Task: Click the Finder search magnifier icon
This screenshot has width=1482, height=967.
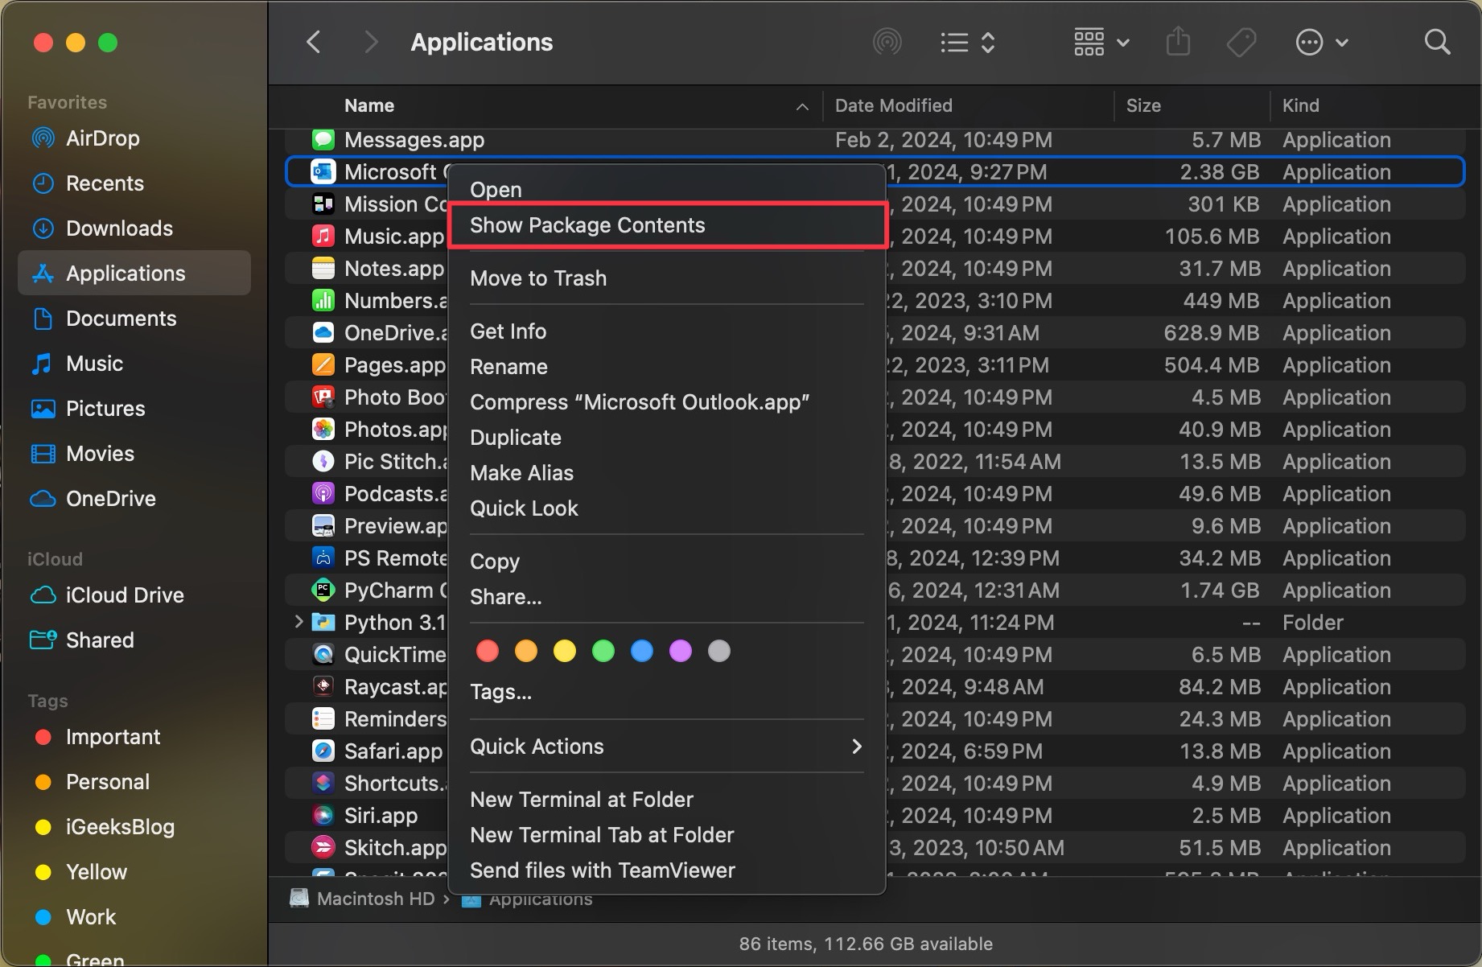Action: click(1436, 42)
